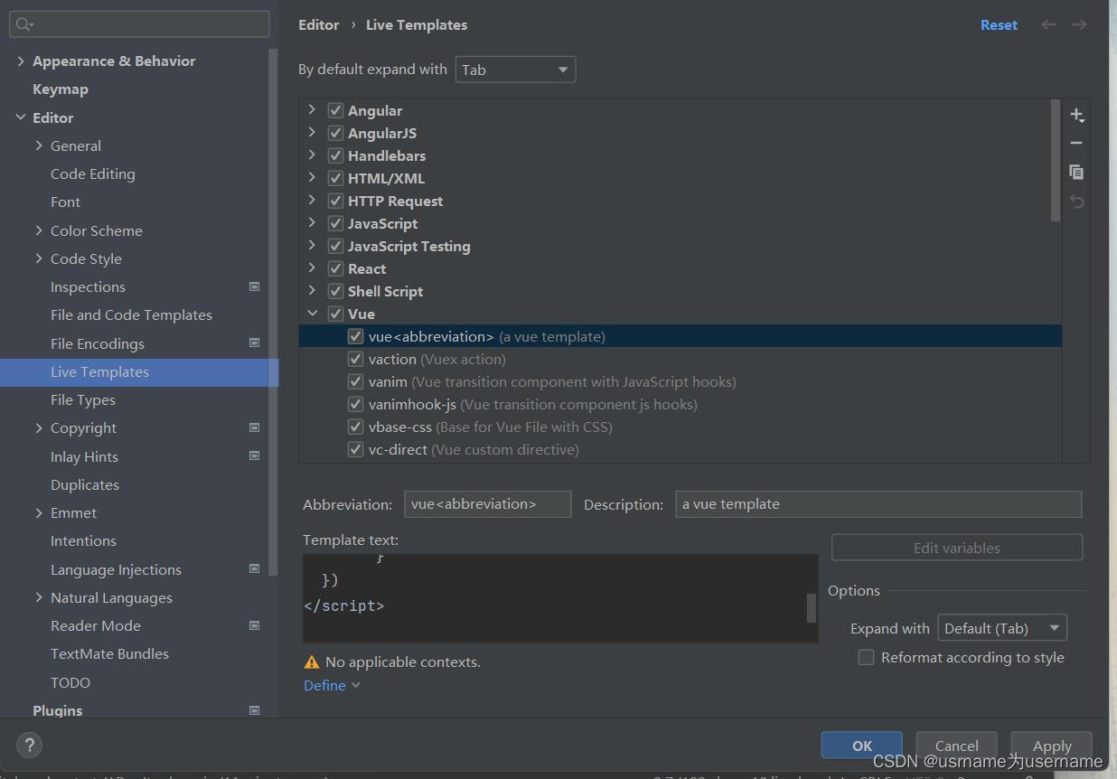Expand the Emmet settings node
The image size is (1117, 779).
pyautogui.click(x=39, y=512)
